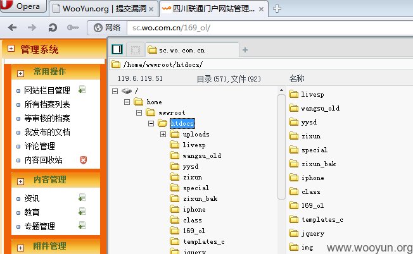Select wangsu_old folder in tree
Viewport: 413px width, 254px height.
click(202, 156)
